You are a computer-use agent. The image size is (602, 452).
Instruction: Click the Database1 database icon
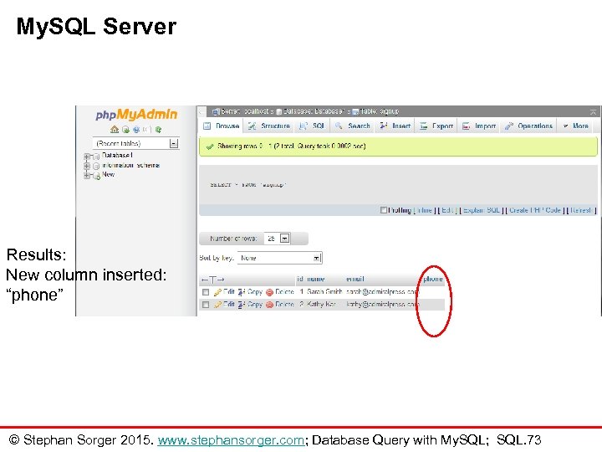tap(96, 157)
